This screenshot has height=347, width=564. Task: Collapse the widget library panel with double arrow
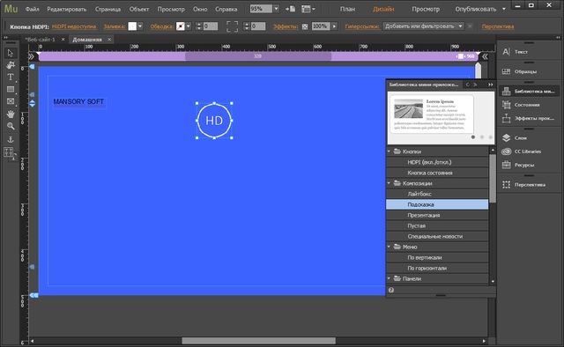(490, 85)
